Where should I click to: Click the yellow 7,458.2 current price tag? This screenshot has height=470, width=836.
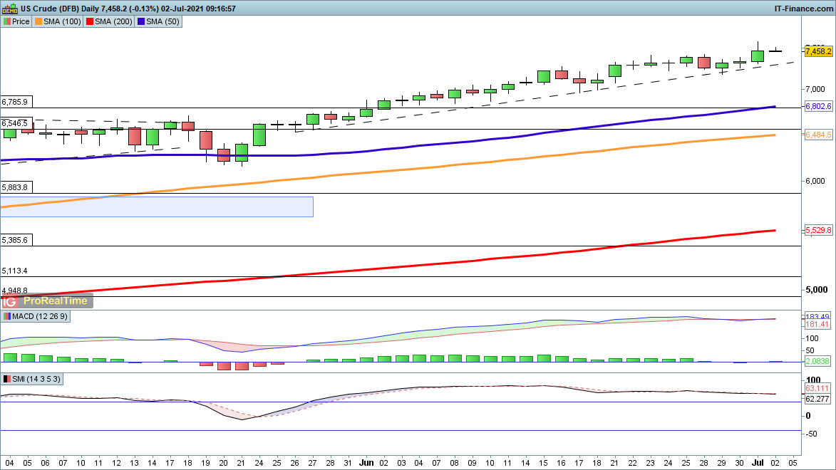pyautogui.click(x=818, y=51)
